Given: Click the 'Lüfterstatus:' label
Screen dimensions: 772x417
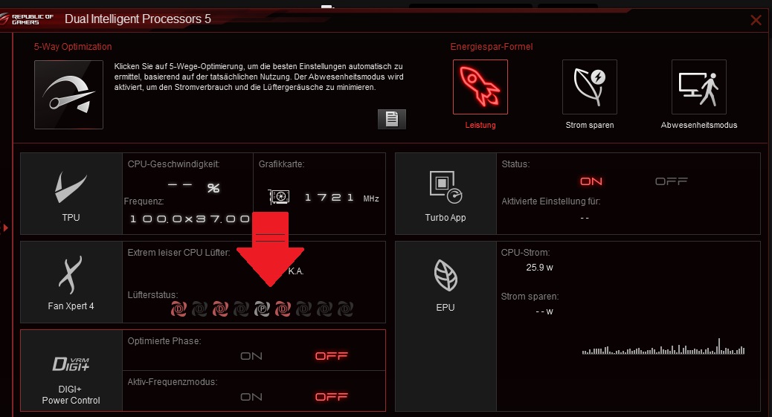Looking at the screenshot, I should tap(152, 295).
